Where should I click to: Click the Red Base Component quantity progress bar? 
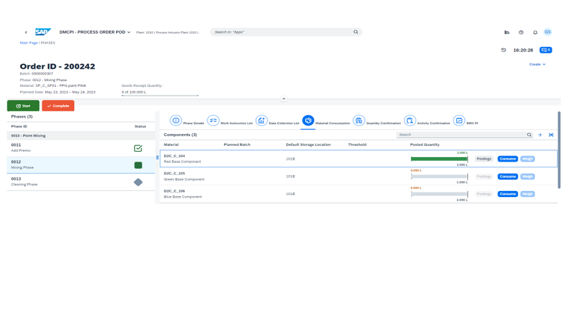click(x=439, y=159)
